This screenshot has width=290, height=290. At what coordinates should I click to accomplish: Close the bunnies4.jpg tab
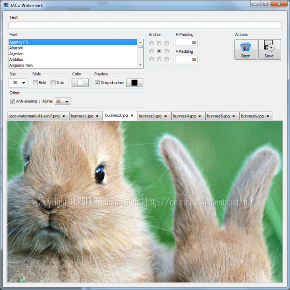200,116
